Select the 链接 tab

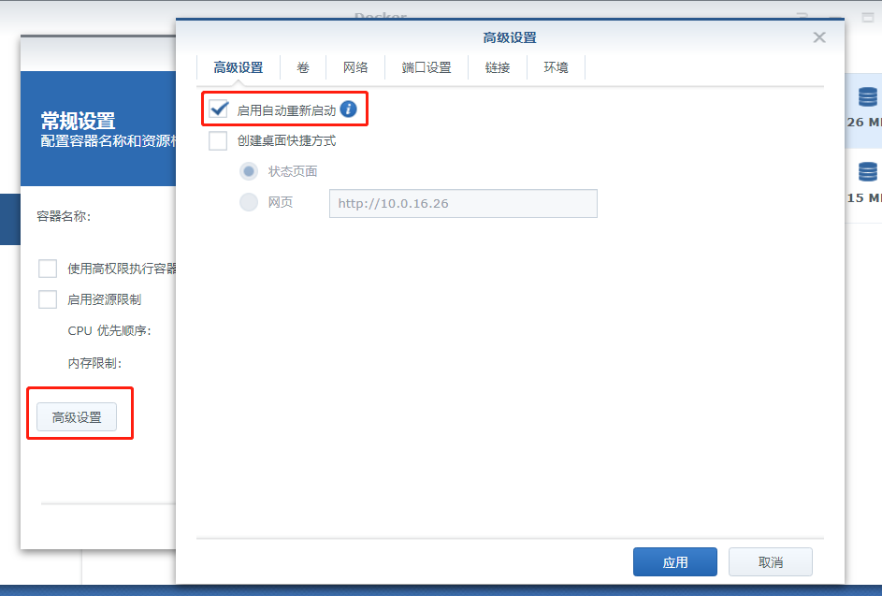coord(498,67)
